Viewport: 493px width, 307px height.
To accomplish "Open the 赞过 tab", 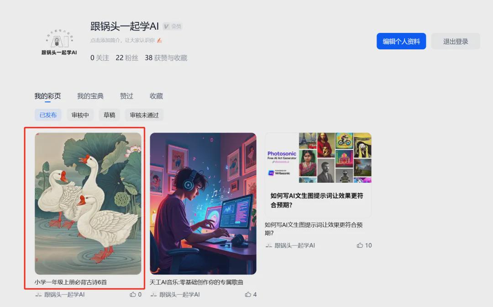I will click(x=126, y=96).
